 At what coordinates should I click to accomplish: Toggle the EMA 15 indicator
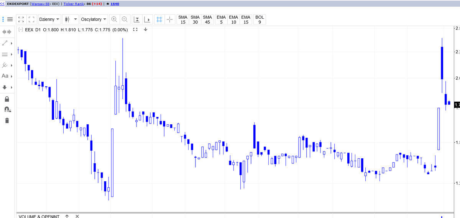pyautogui.click(x=246, y=20)
